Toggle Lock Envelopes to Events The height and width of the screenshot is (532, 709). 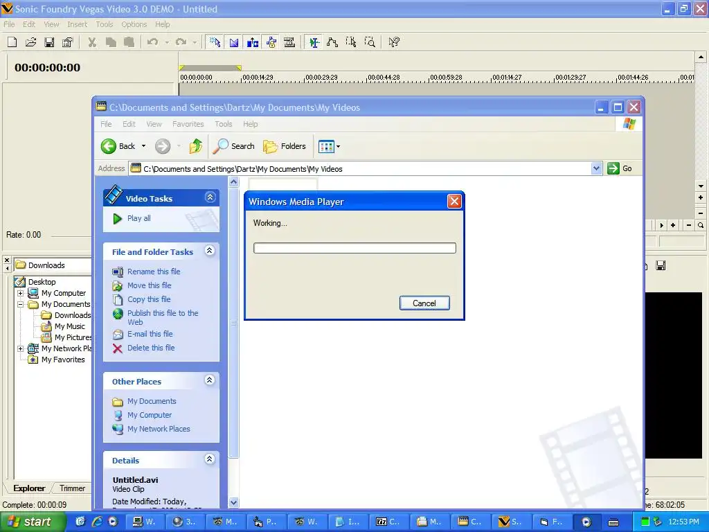pos(271,42)
